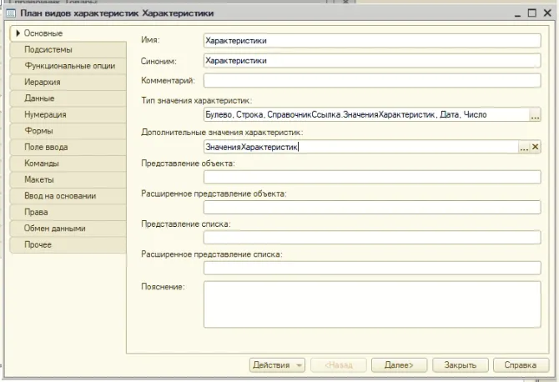Viewport: 559px width, 382px height.
Task: Click ellipsis button next to ЗначенияХарактеристик field
Action: point(524,147)
